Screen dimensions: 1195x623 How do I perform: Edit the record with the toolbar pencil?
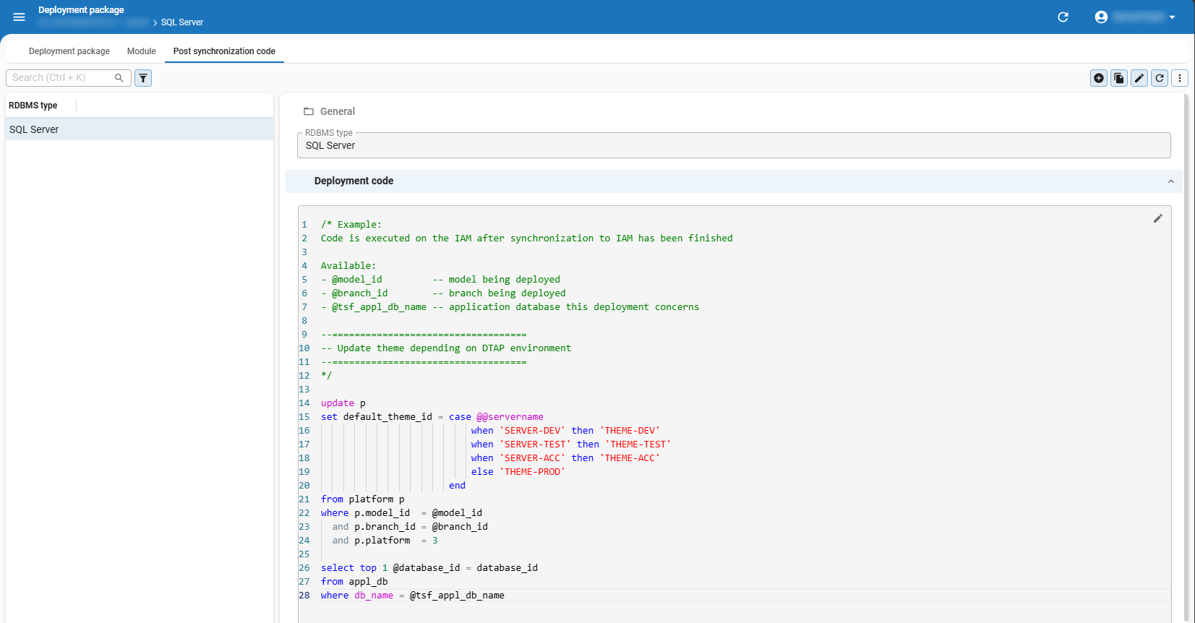point(1139,78)
